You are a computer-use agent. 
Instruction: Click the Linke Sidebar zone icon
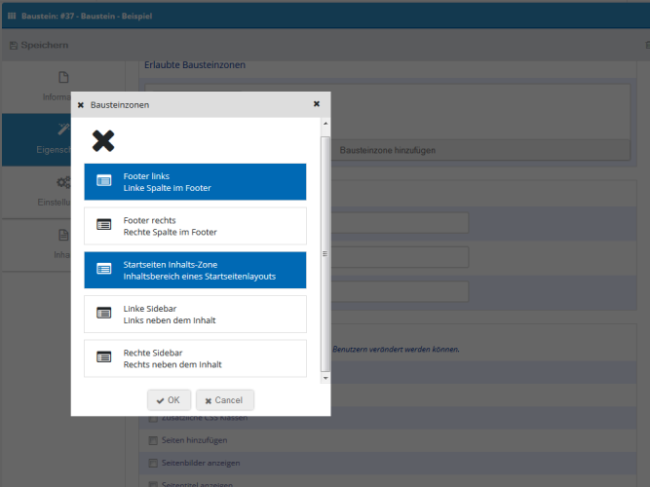[x=104, y=314]
